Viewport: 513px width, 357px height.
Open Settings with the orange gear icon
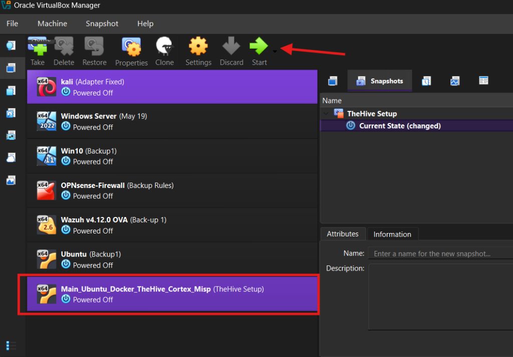(x=198, y=48)
